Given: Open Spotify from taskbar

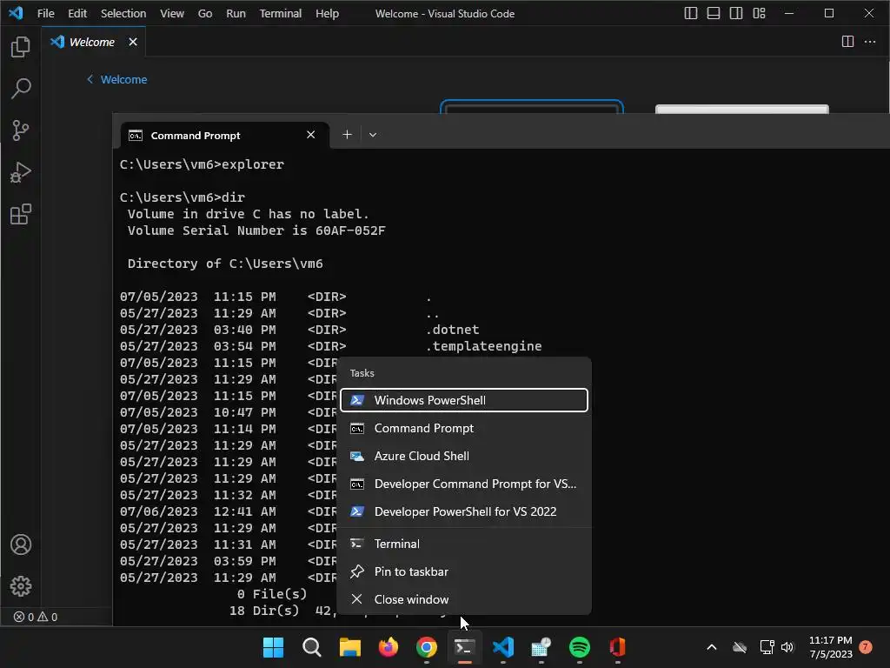Looking at the screenshot, I should pyautogui.click(x=580, y=647).
